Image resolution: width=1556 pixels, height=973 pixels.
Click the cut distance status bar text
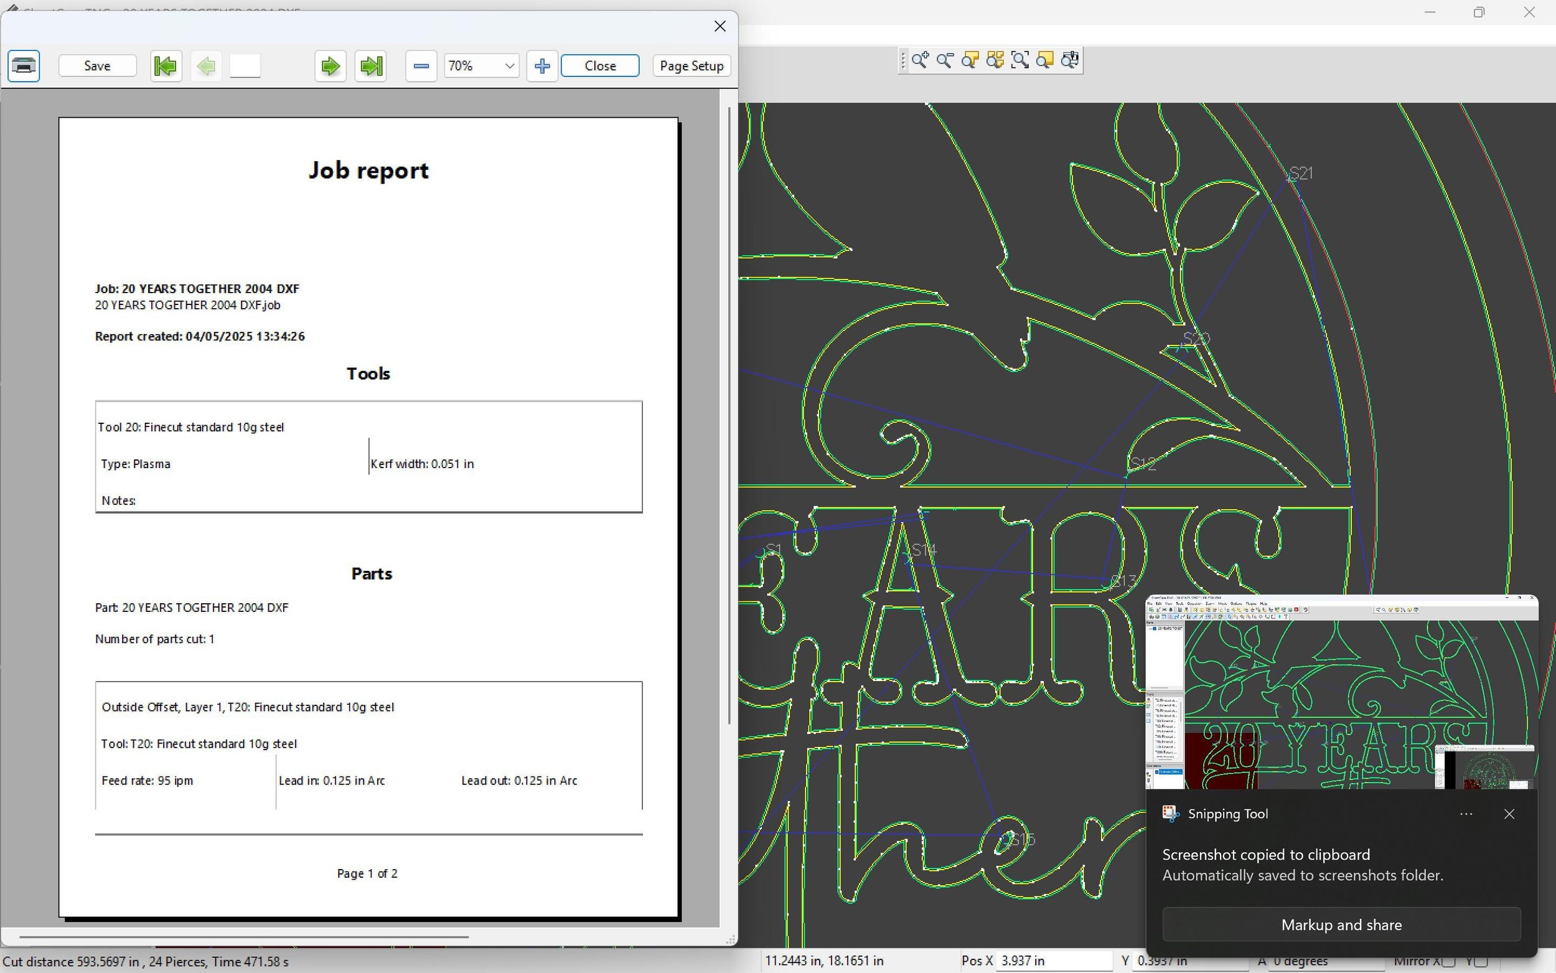146,961
